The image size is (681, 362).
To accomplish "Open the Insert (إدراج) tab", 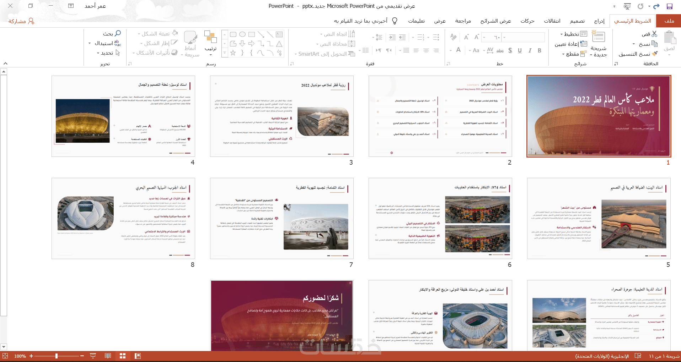I will point(599,21).
